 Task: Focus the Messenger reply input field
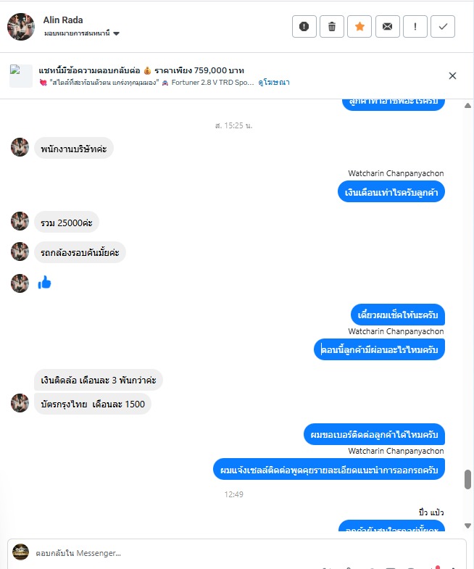pos(247,553)
